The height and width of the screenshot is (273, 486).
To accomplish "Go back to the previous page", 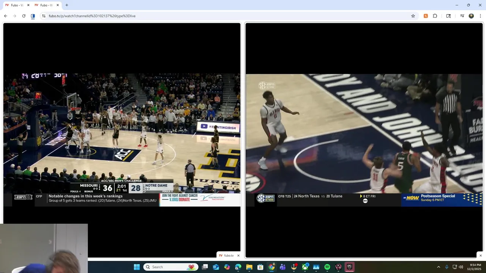I will tap(6, 16).
